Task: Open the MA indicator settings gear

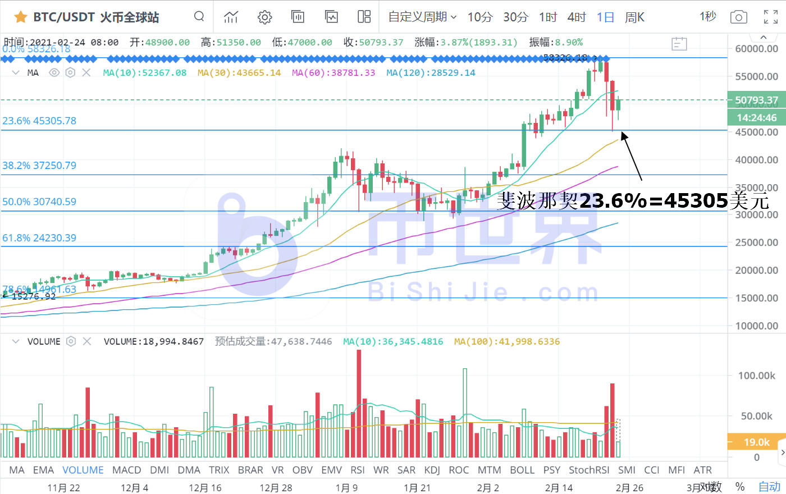Action: tap(71, 73)
